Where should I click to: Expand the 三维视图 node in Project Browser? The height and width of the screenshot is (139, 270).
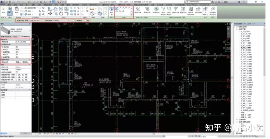coord(237,120)
